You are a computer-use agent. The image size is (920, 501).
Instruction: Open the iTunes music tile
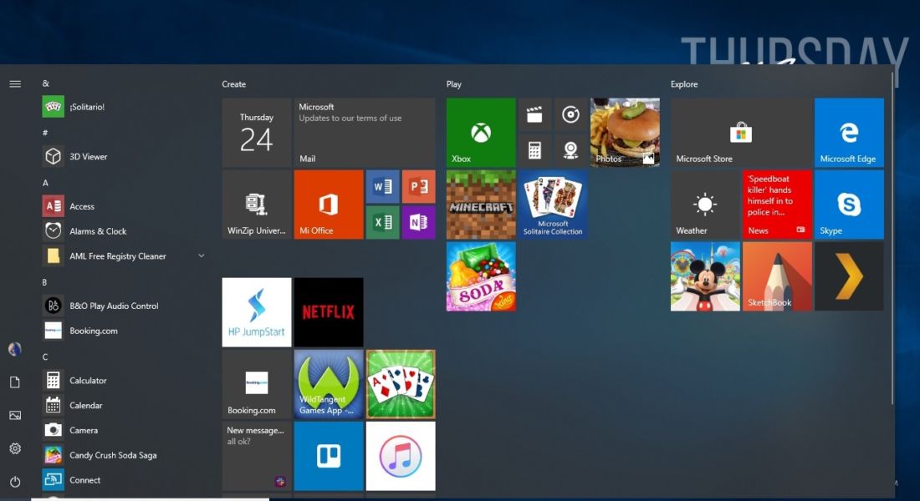[x=401, y=456]
